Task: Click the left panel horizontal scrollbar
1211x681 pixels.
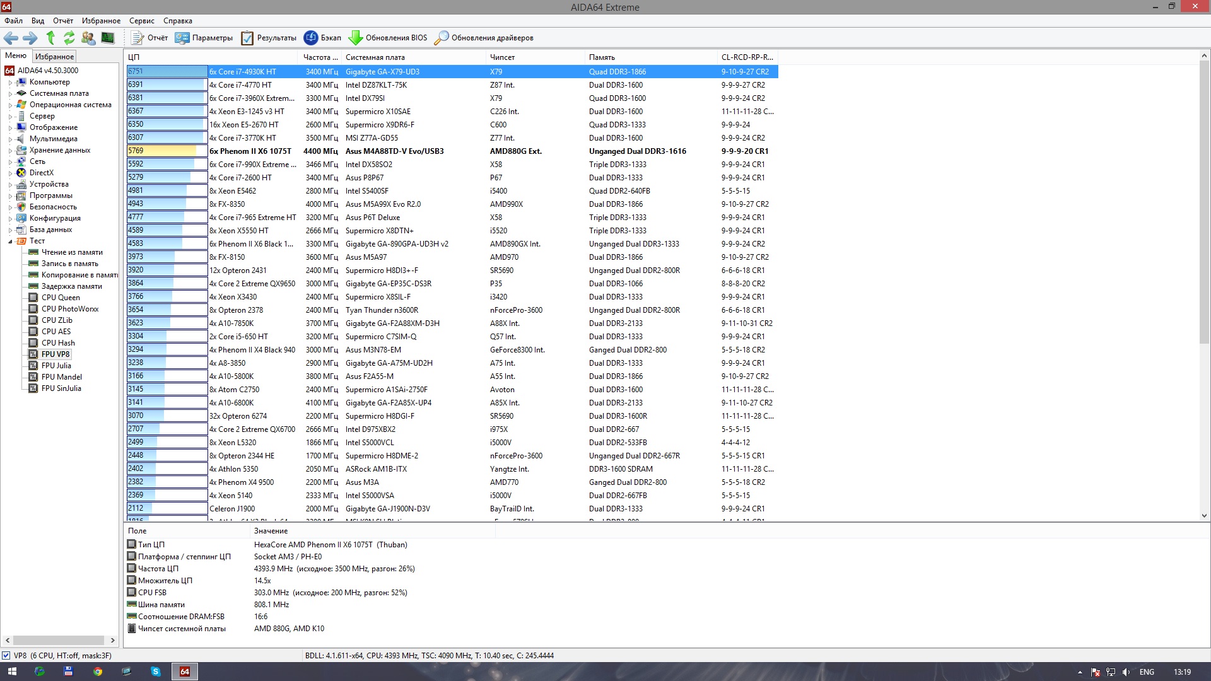Action: coord(59,640)
